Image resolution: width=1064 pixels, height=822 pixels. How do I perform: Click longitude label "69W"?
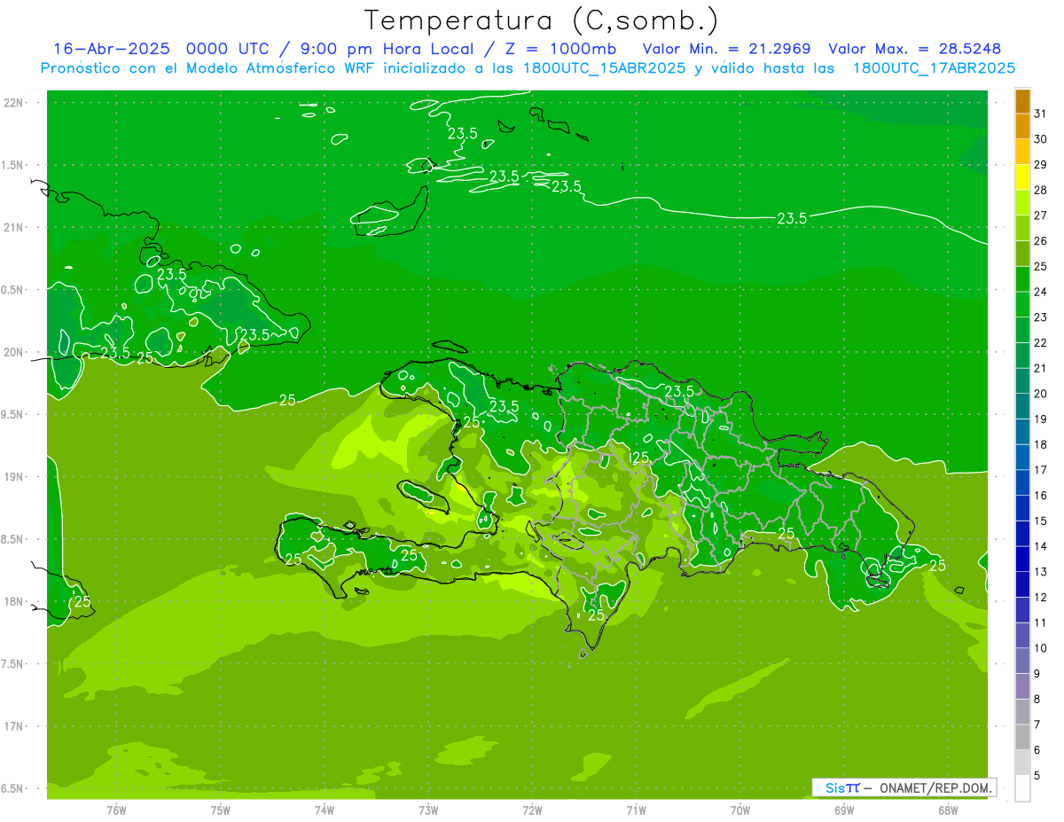point(844,810)
